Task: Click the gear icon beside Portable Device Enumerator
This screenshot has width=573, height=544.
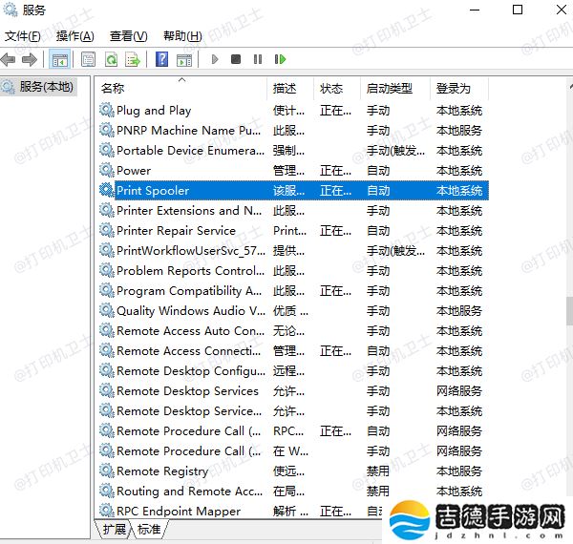Action: tap(107, 150)
